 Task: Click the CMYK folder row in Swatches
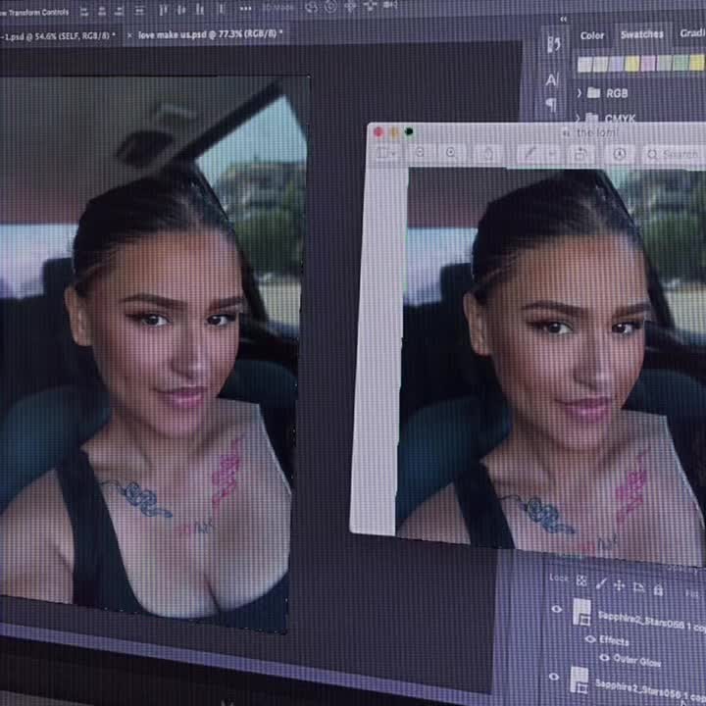tap(641, 118)
